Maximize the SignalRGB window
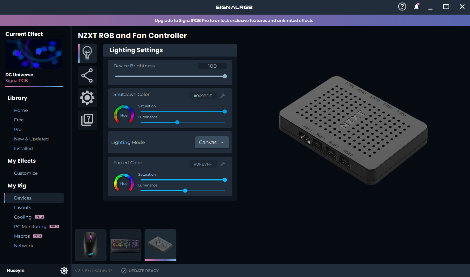The height and width of the screenshot is (277, 470). [446, 7]
